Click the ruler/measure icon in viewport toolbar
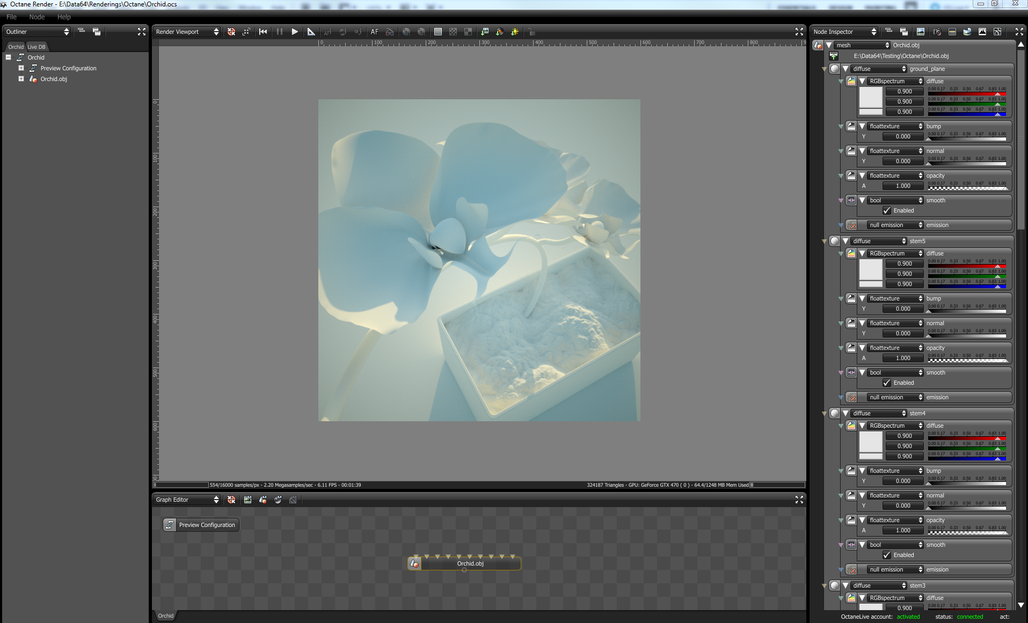 click(311, 32)
